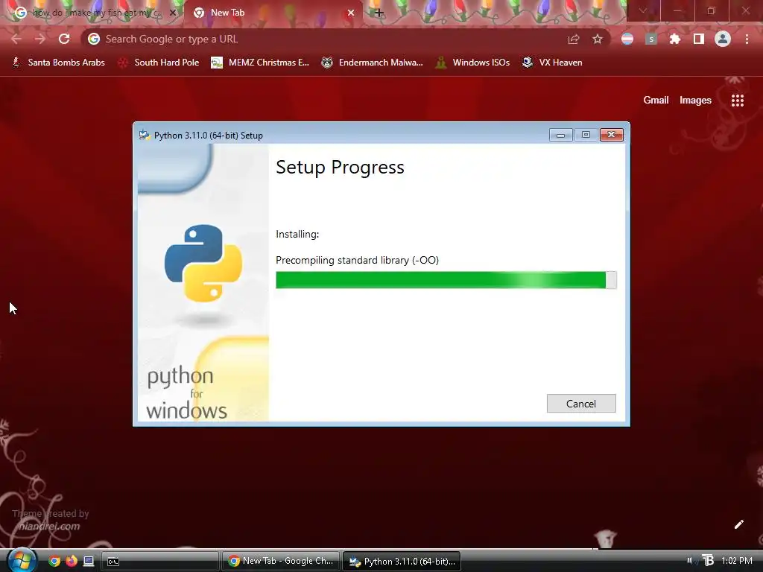The height and width of the screenshot is (572, 763).
Task: Open VX Heaven bookmark
Action: [552, 63]
